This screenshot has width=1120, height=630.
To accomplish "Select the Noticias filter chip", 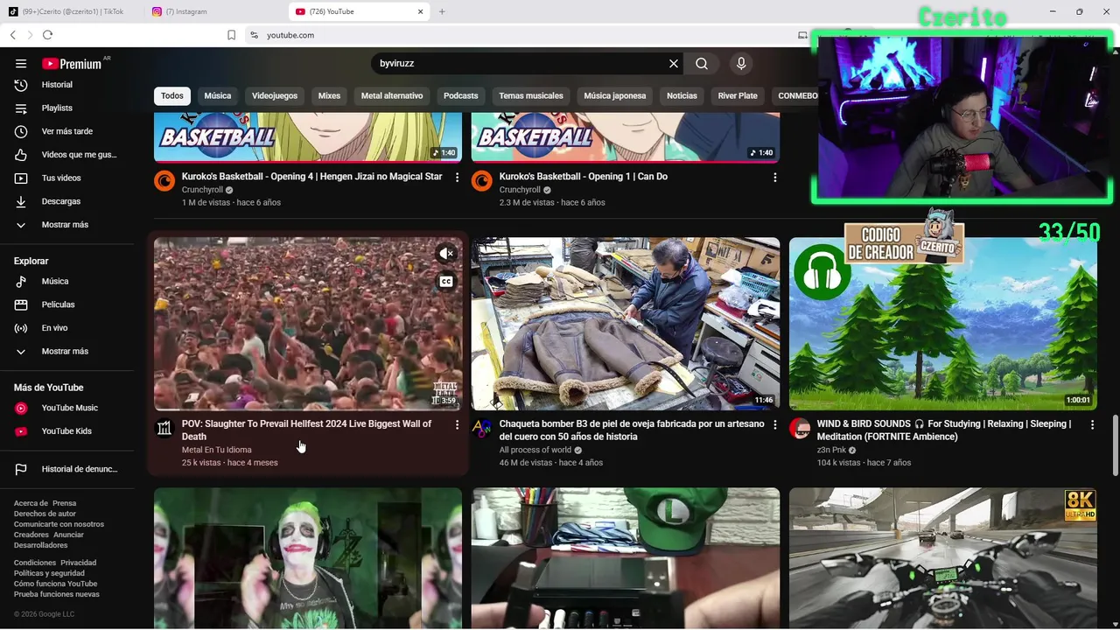I will tap(682, 96).
